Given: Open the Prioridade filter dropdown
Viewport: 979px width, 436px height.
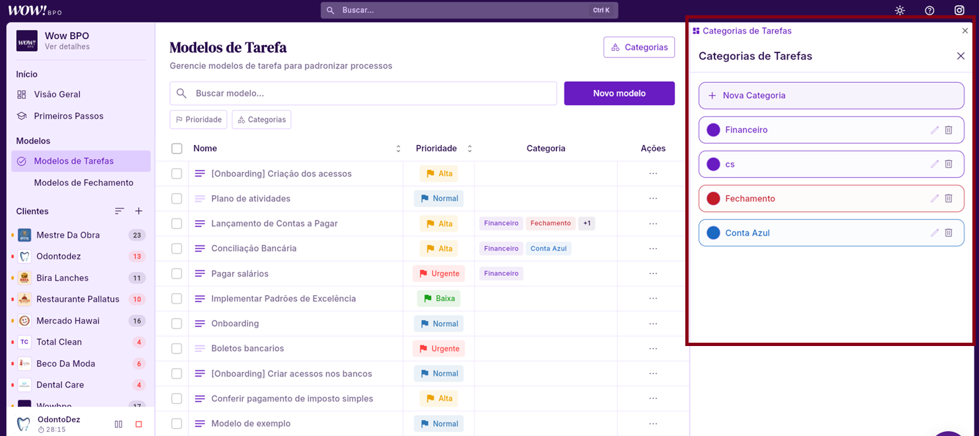Looking at the screenshot, I should click(198, 120).
